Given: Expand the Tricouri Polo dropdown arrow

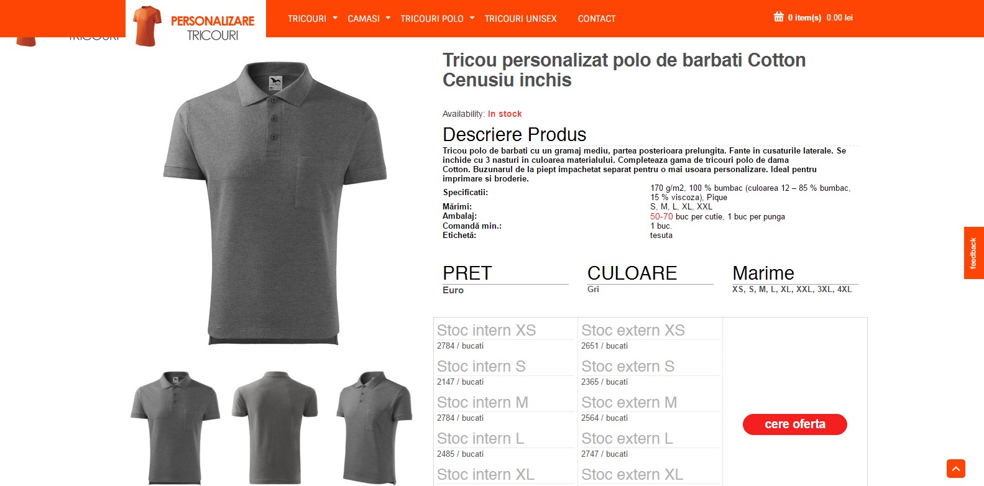Looking at the screenshot, I should click(472, 18).
